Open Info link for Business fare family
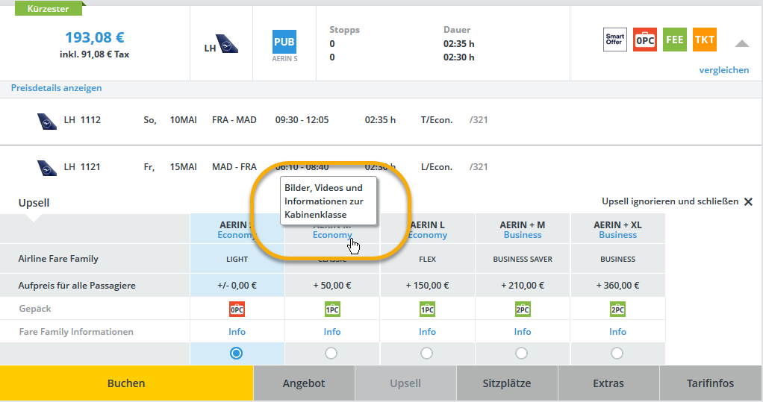Viewport: 763px width, 402px height. [x=617, y=332]
